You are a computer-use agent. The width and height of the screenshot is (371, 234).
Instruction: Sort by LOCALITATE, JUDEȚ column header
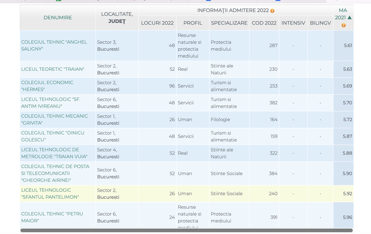[x=117, y=18]
